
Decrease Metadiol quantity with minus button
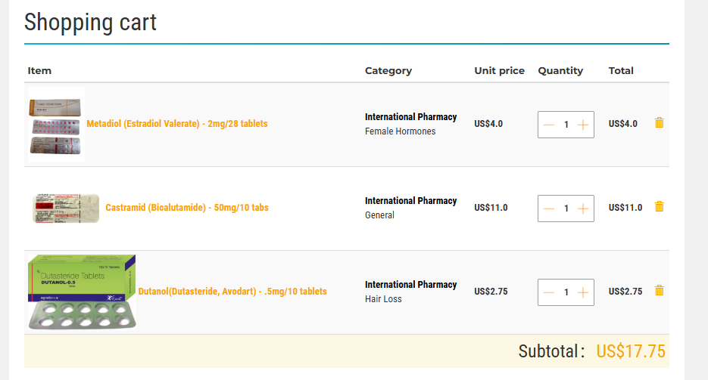coord(549,125)
